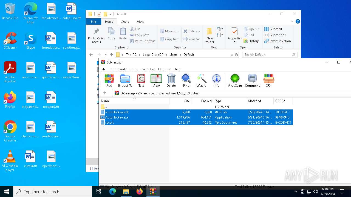Open the File tab in Explorer
The height and width of the screenshot is (197, 351).
(94, 22)
